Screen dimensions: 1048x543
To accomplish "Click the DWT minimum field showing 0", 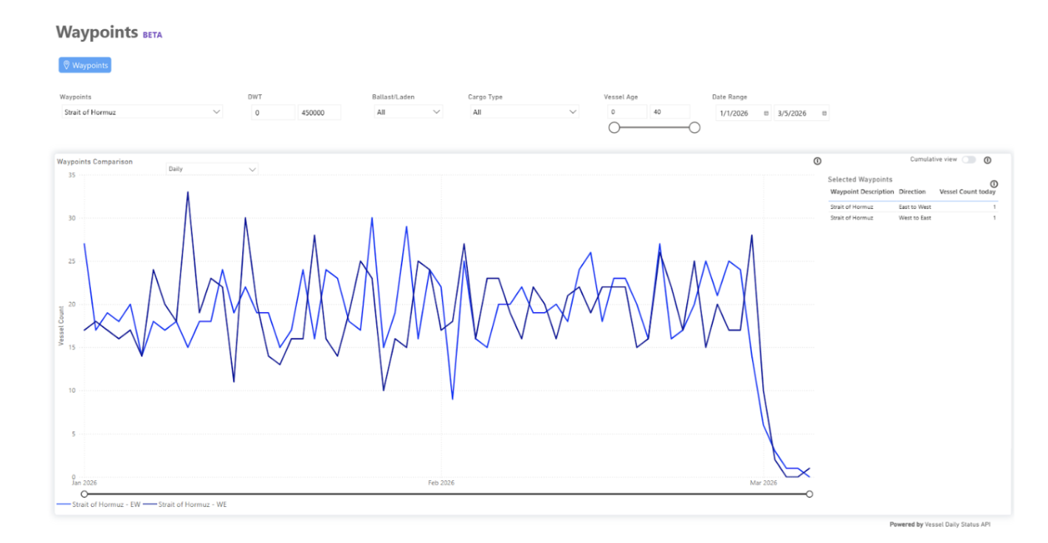I will [272, 112].
